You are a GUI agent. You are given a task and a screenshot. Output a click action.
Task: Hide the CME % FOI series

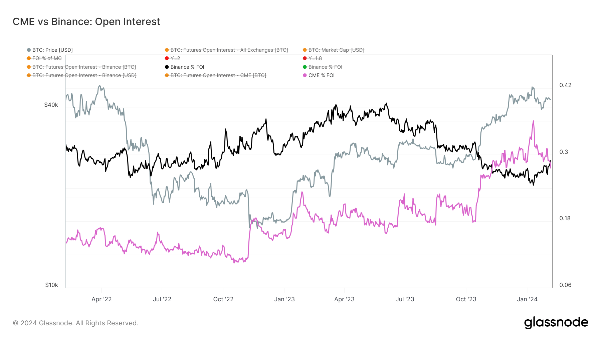click(322, 75)
